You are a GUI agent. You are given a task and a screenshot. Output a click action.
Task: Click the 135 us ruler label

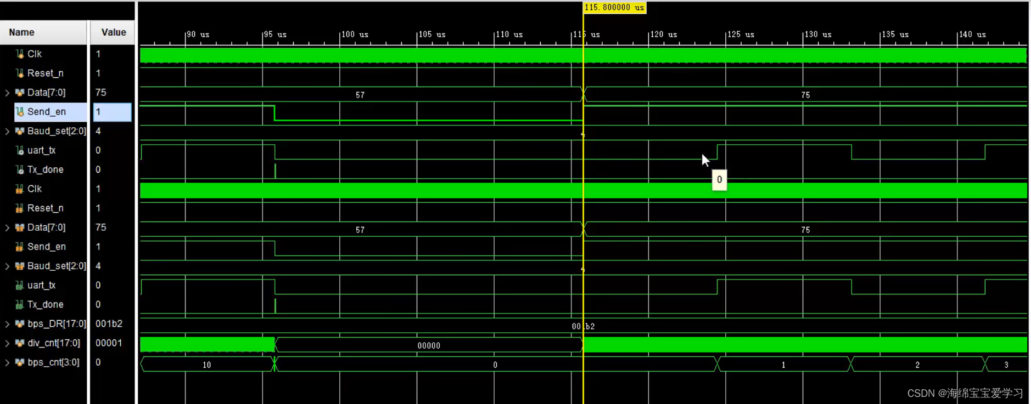click(895, 35)
